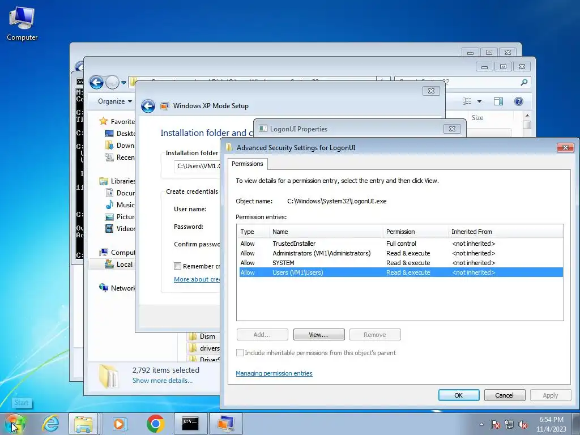
Task: Click the disabled Add... button
Action: coord(262,335)
